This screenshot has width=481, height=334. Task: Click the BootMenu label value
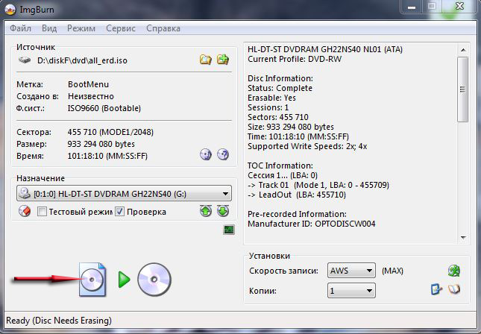(x=88, y=84)
